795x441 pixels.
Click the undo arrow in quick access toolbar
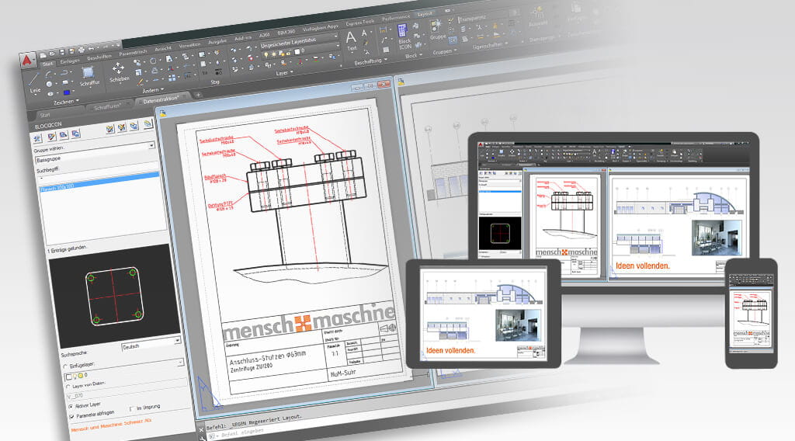[x=91, y=49]
